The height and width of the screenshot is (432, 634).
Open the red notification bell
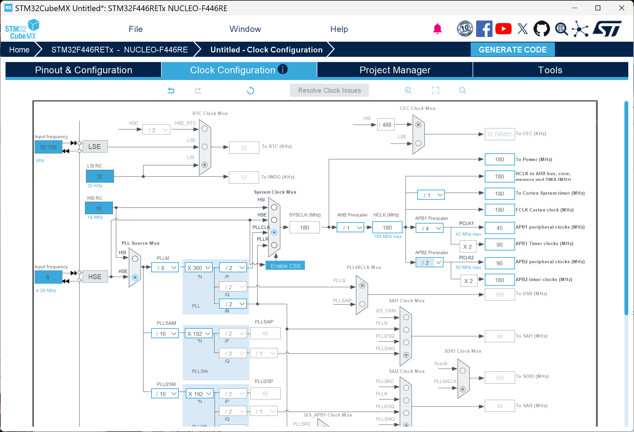(437, 29)
